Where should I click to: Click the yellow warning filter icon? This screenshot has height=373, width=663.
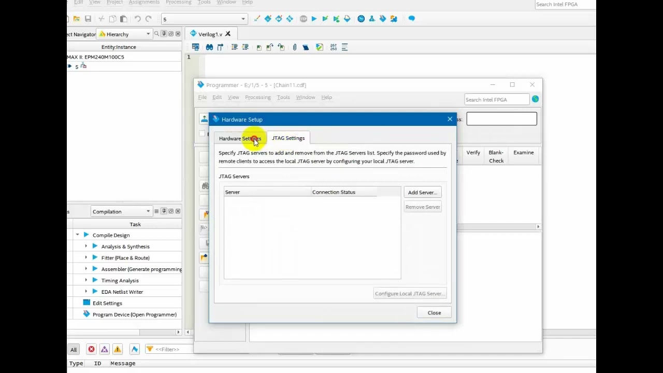coord(117,349)
